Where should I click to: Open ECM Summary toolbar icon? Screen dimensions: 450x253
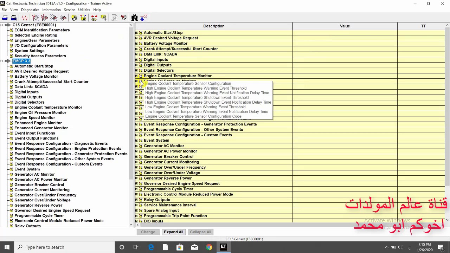[74, 18]
